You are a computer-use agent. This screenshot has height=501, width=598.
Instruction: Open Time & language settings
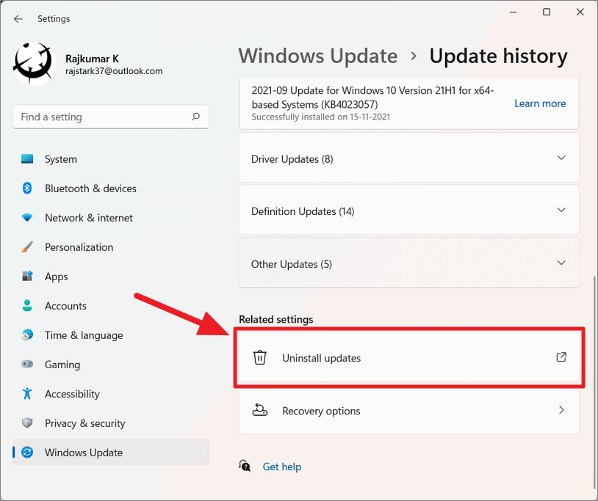click(111, 335)
